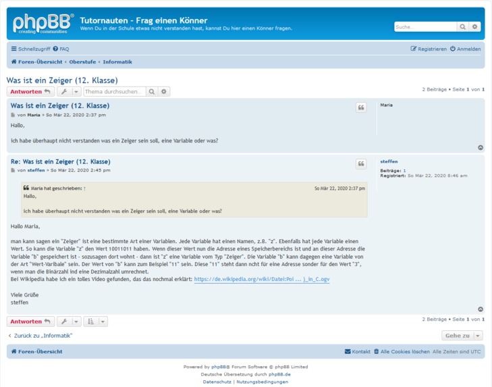Open the 'Gehe zu' jump dropdown

click(x=462, y=336)
